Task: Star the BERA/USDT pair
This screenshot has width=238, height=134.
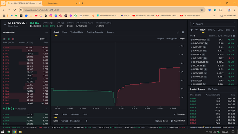Action: tap(192, 70)
